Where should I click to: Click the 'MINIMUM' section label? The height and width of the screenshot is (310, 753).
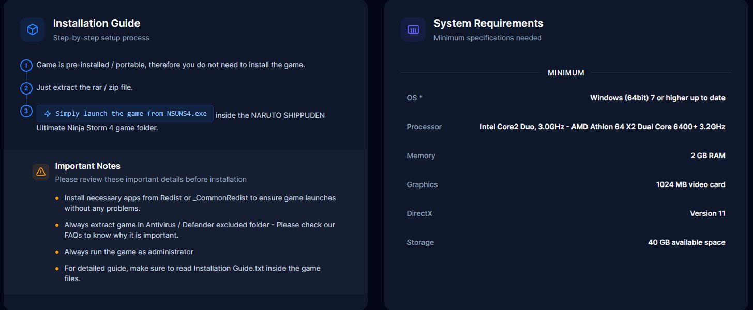tap(566, 73)
